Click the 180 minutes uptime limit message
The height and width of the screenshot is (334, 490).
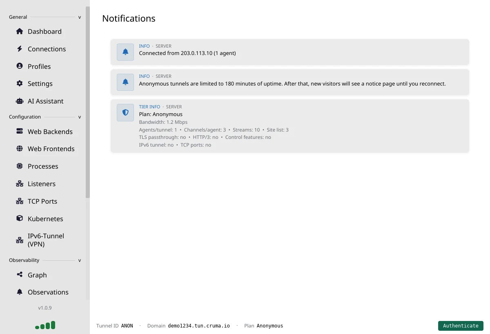(292, 83)
